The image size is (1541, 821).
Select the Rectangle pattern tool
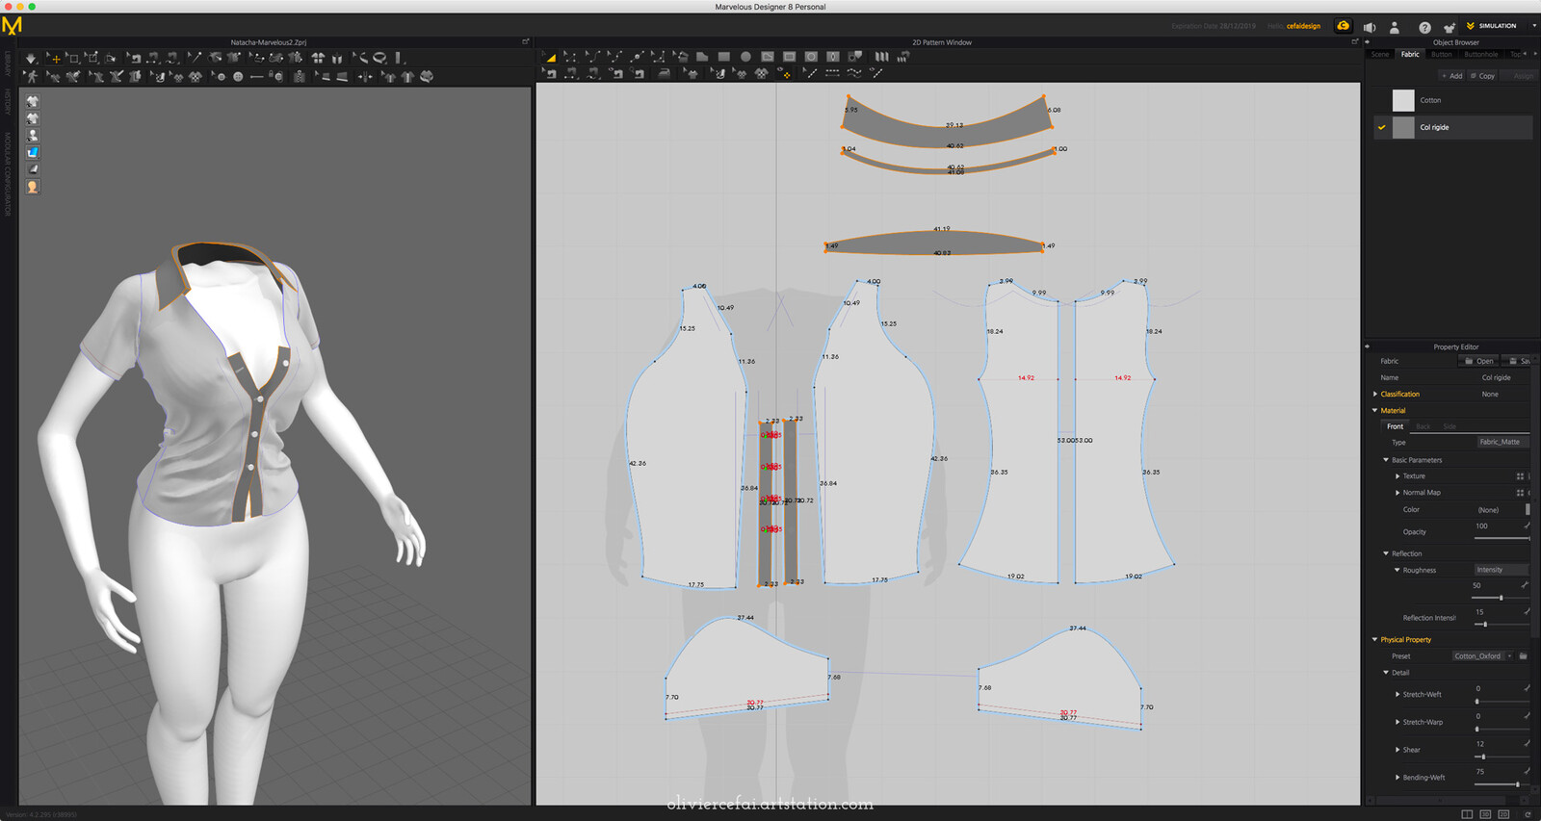coord(723,58)
